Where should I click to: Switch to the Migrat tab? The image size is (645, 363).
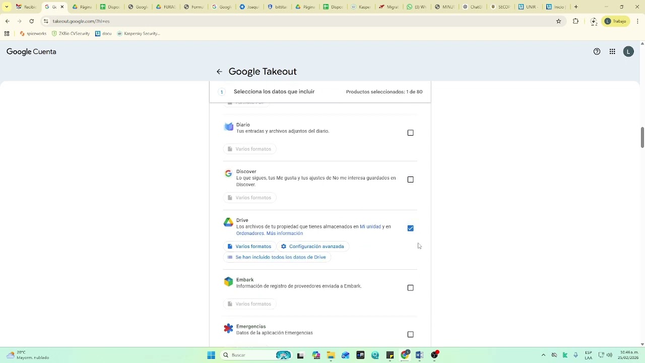389,7
